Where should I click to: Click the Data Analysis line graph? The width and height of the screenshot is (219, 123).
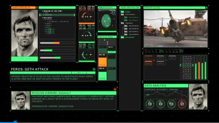[166, 95]
